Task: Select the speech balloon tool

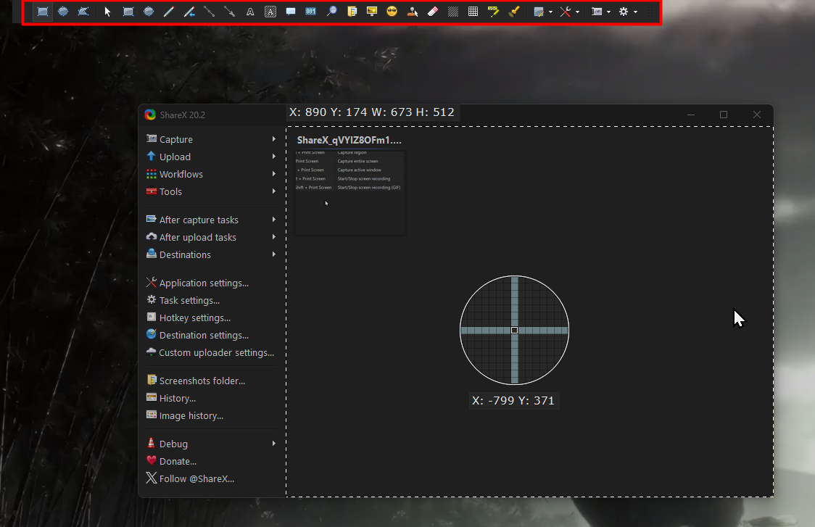Action: click(291, 12)
